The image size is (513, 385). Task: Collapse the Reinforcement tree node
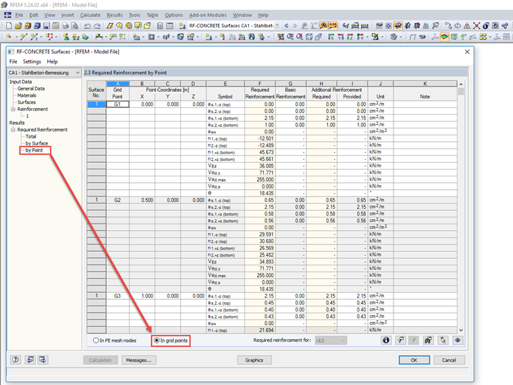tap(13, 109)
